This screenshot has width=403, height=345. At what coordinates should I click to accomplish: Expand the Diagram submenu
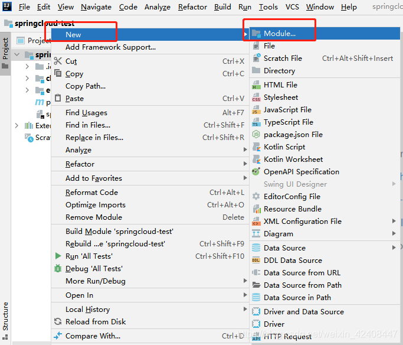(x=325, y=233)
